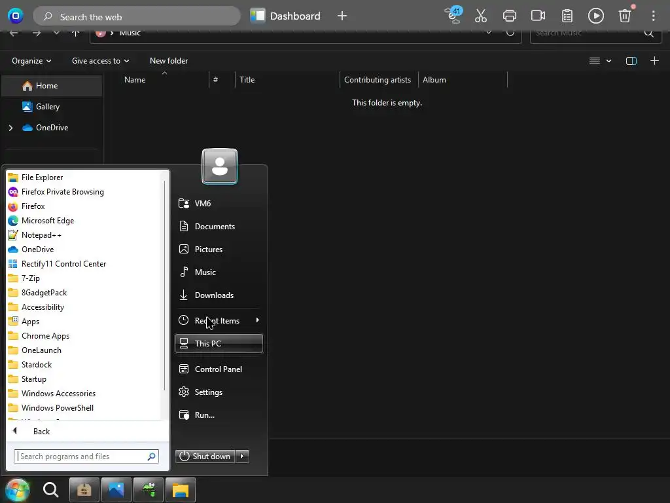Open the Give access to dropdown

100,61
